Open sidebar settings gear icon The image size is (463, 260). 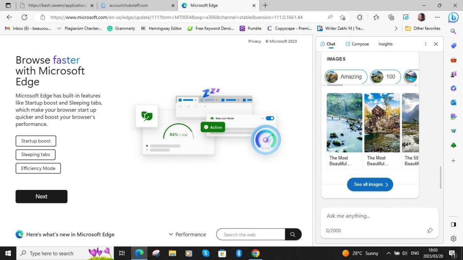pyautogui.click(x=453, y=239)
